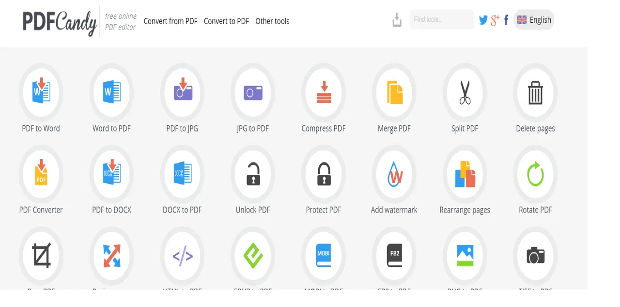Choose the Rearrange pages icon
This screenshot has width=620, height=307.
465,174
